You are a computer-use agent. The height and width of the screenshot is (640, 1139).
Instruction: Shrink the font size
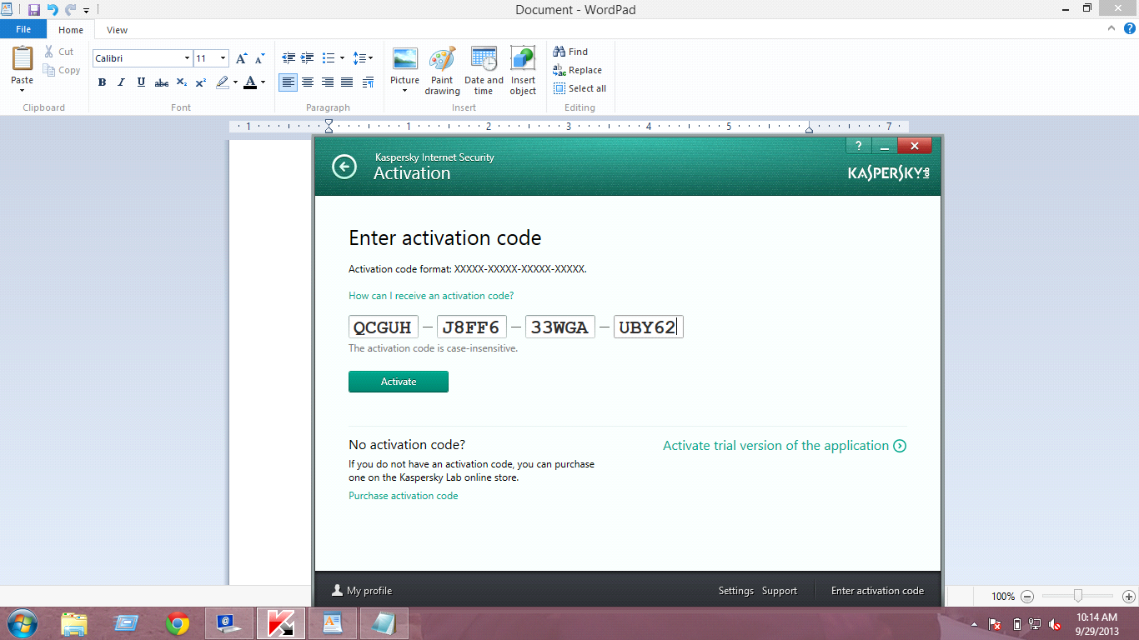click(x=259, y=58)
